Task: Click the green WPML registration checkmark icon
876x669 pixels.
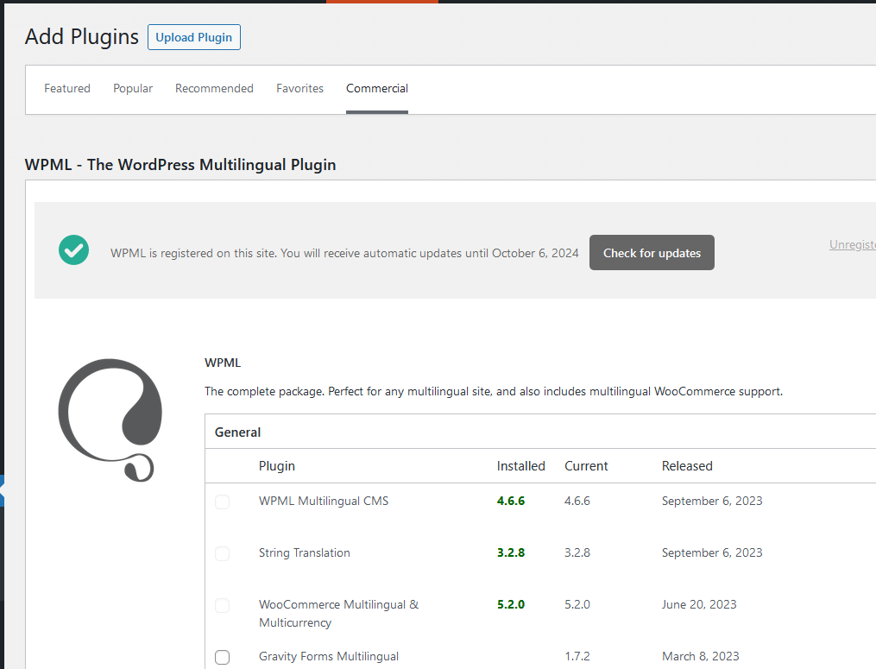Action: point(73,249)
